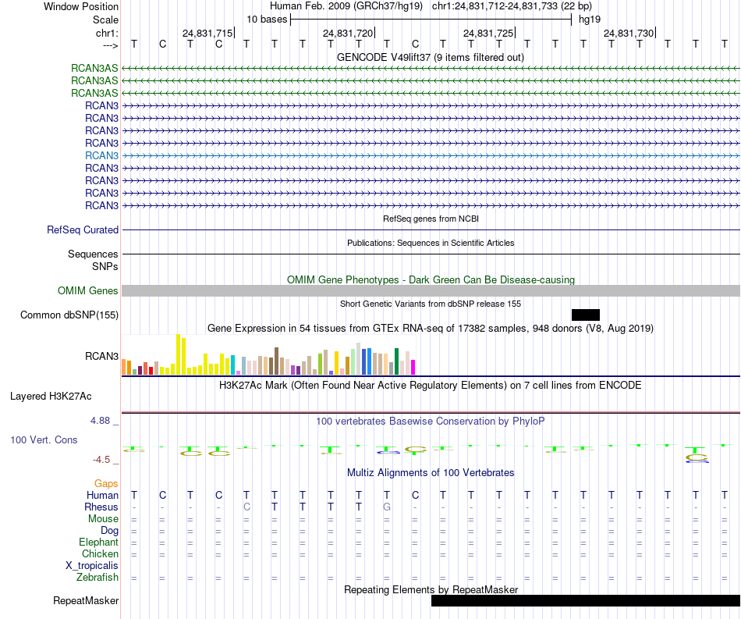The height and width of the screenshot is (619, 741).
Task: Click position marker 24,831,730
Action: (x=629, y=33)
